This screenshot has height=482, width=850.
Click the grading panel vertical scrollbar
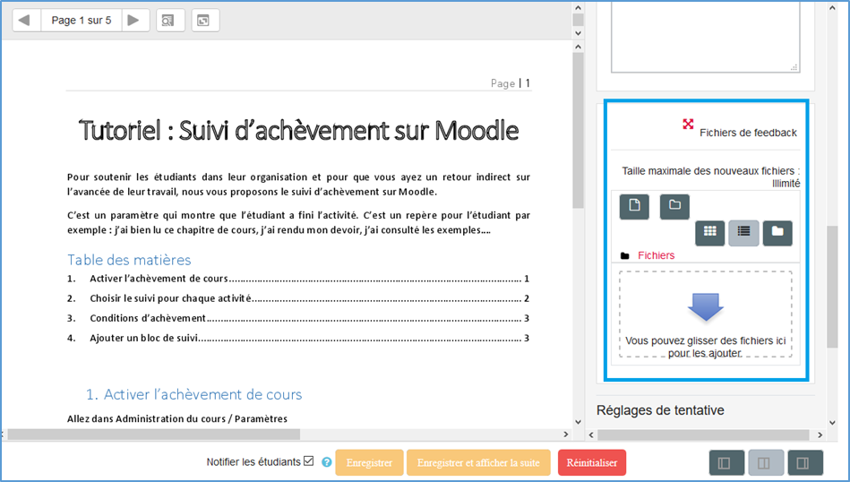tap(832, 287)
